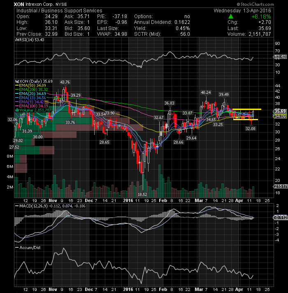The width and height of the screenshot is (288, 293).
Task: Click the 35.69 last price axis tag
Action: [280, 111]
